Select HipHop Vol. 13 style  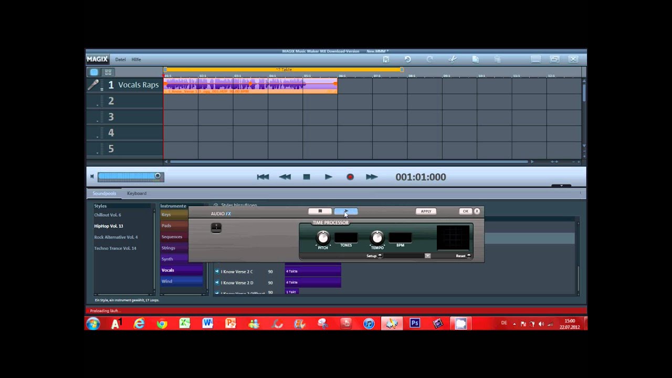[x=109, y=226]
